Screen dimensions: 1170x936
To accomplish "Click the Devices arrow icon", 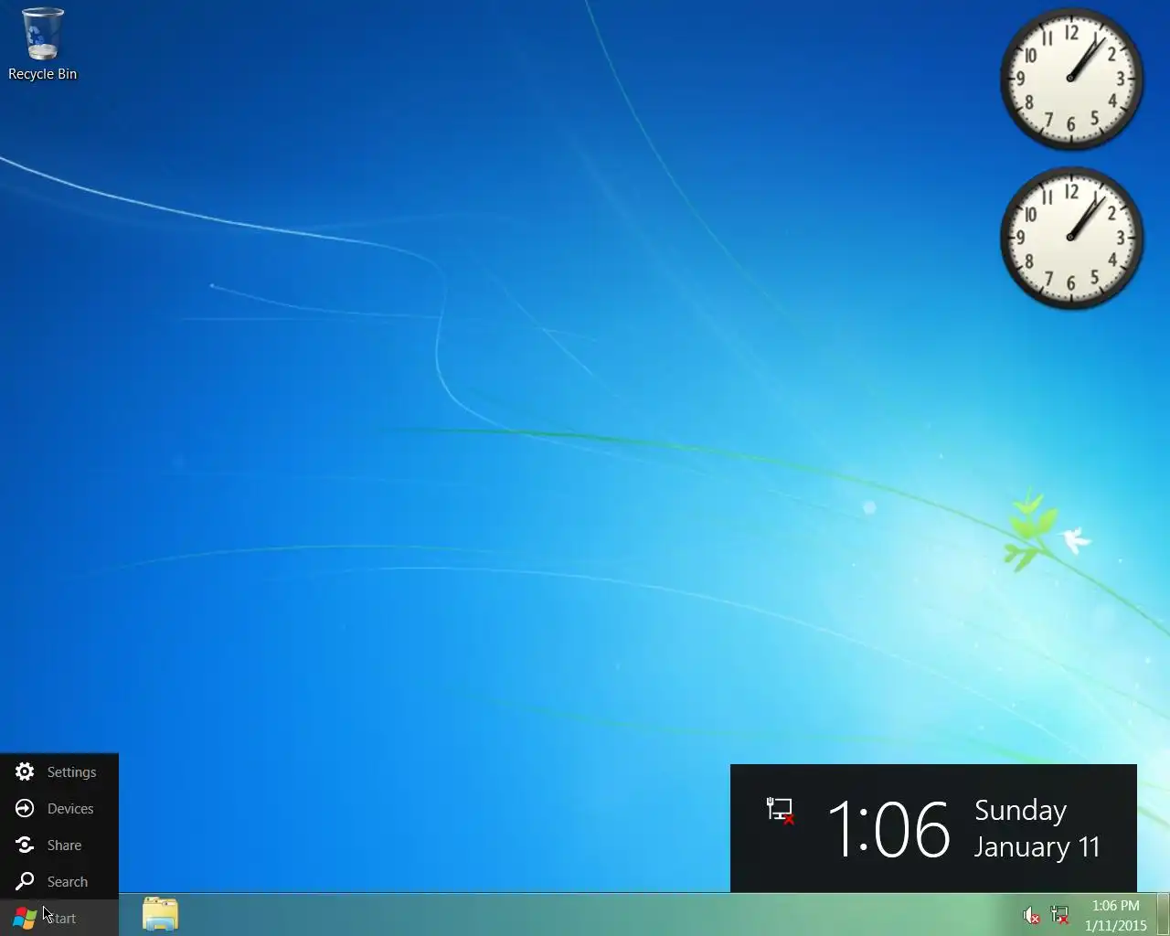I will click(x=25, y=809).
